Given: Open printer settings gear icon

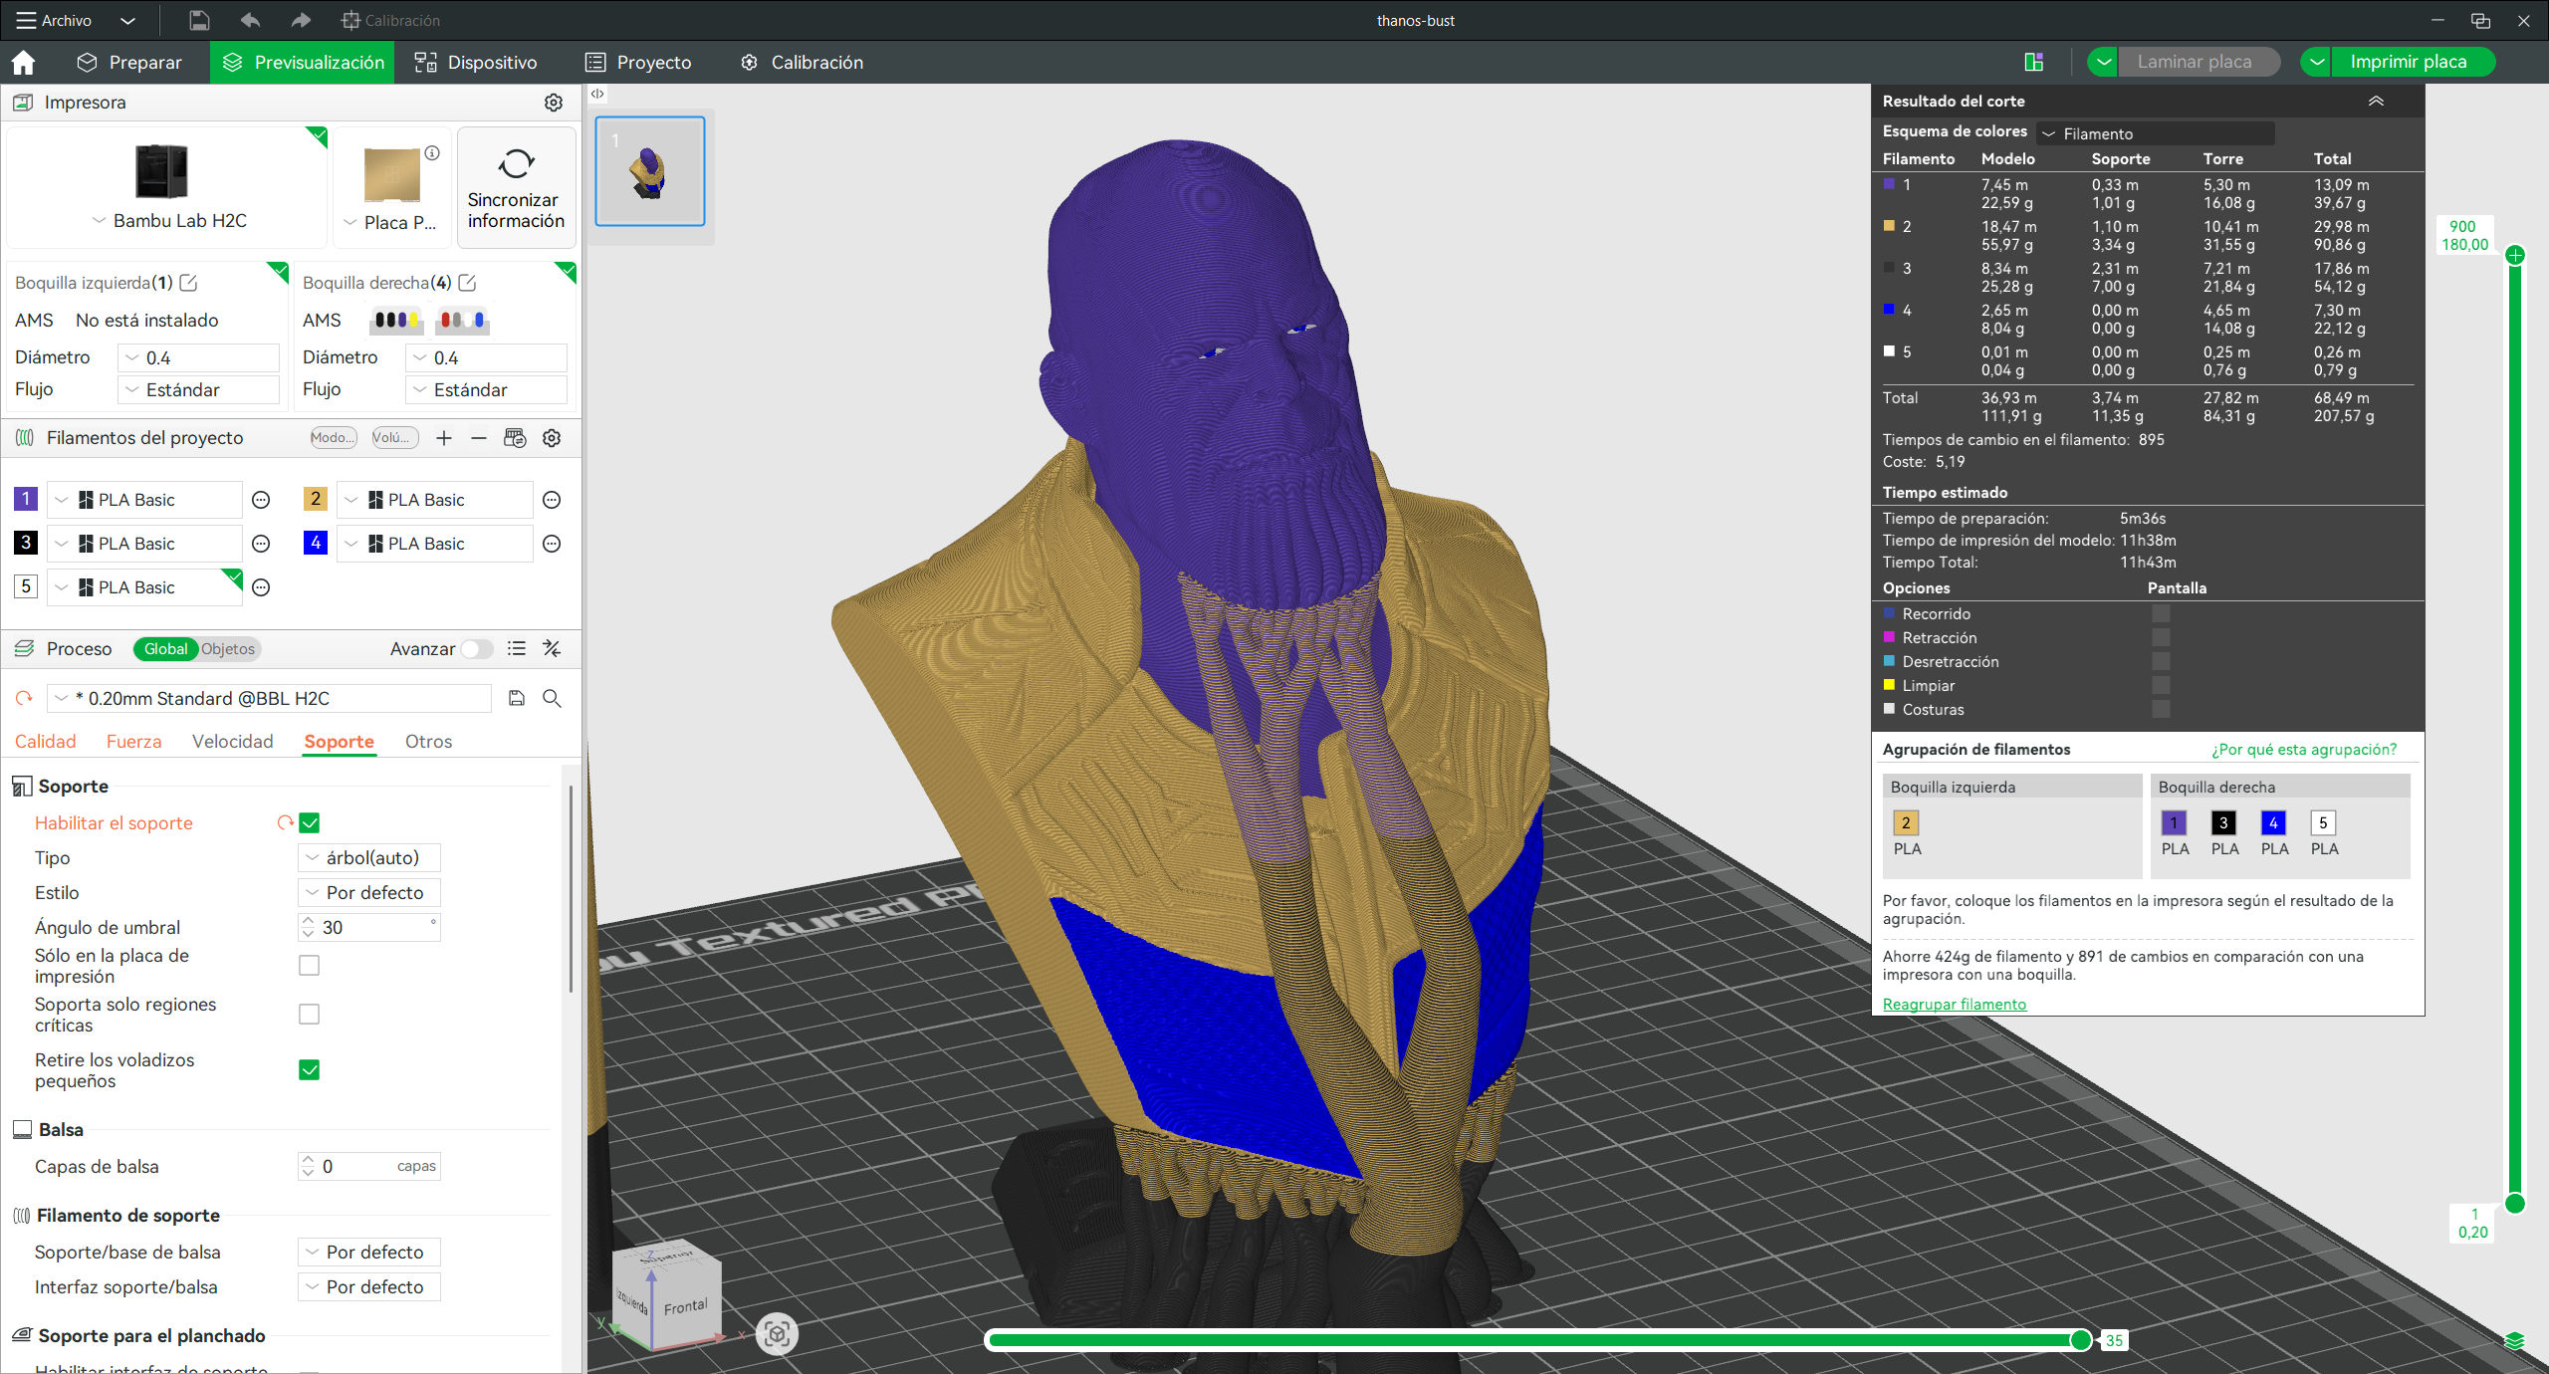Looking at the screenshot, I should coord(554,103).
